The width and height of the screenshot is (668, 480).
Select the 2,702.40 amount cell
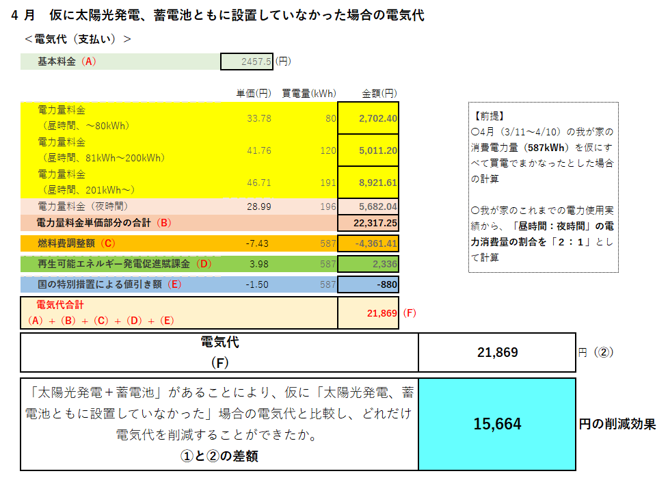pos(368,118)
